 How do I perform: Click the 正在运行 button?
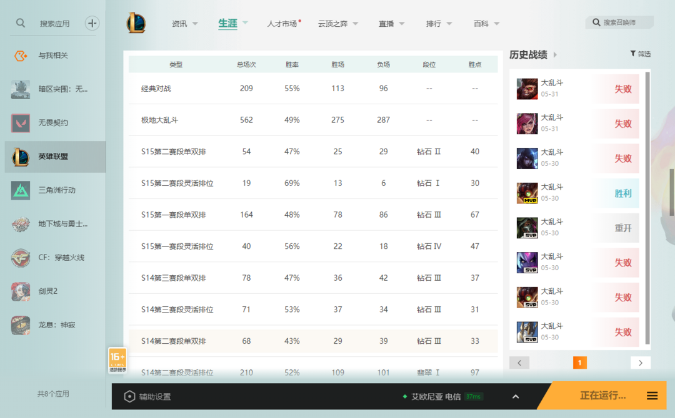[602, 396]
